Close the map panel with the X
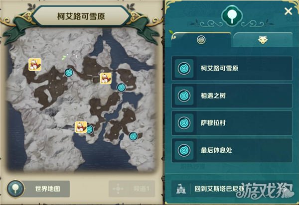This screenshot has height=205, width=299. click(288, 11)
